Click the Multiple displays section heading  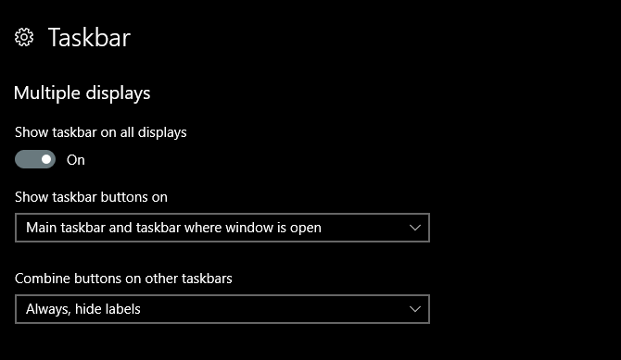(82, 93)
